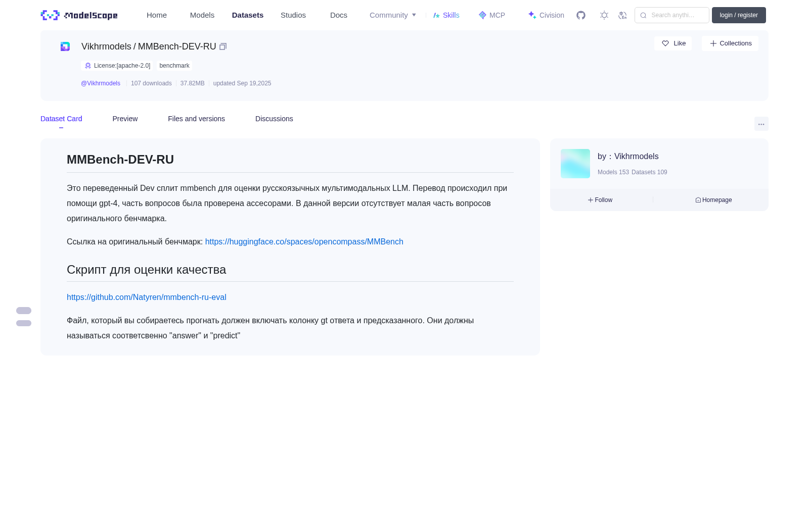Screen dimensions: 809x505
Task: Click 'Models 153' count text
Action: pos(613,172)
